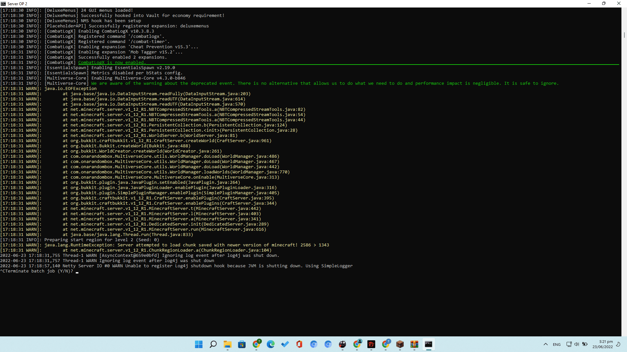Click the network connection tray icon
Image resolution: width=627 pixels, height=352 pixels.
coord(569,344)
